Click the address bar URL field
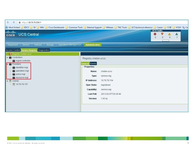The image size is (196, 147). click(103, 22)
